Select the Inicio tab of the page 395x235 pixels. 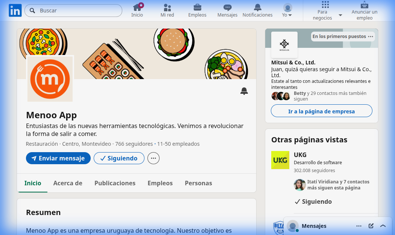click(x=33, y=183)
